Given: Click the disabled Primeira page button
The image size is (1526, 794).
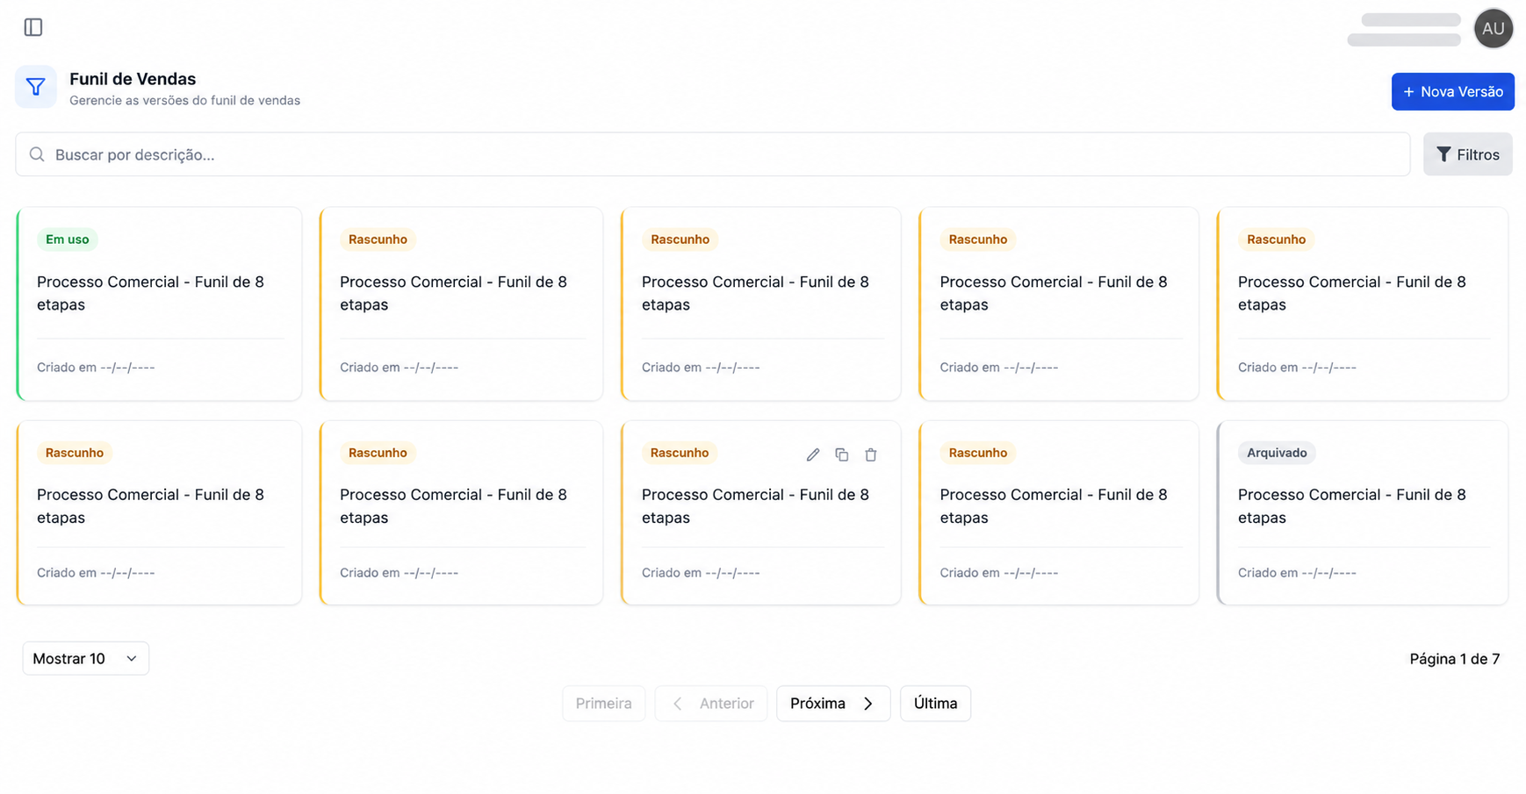Looking at the screenshot, I should point(603,704).
